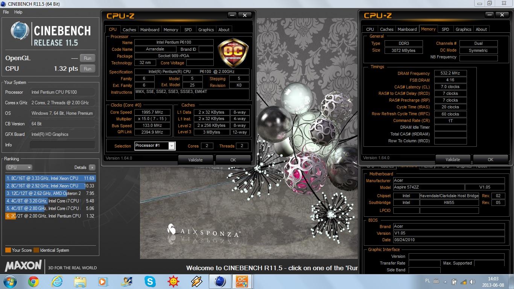
Task: Click PL language indicator
Action: coord(427,281)
